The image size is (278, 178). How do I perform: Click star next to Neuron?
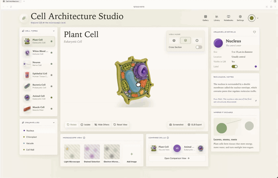coord(51,64)
